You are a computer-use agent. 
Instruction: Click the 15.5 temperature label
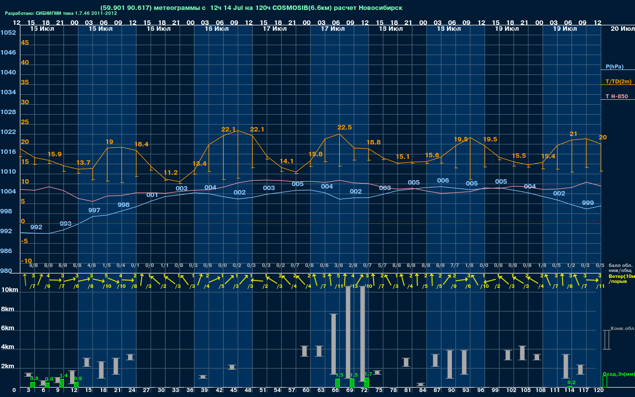[518, 156]
